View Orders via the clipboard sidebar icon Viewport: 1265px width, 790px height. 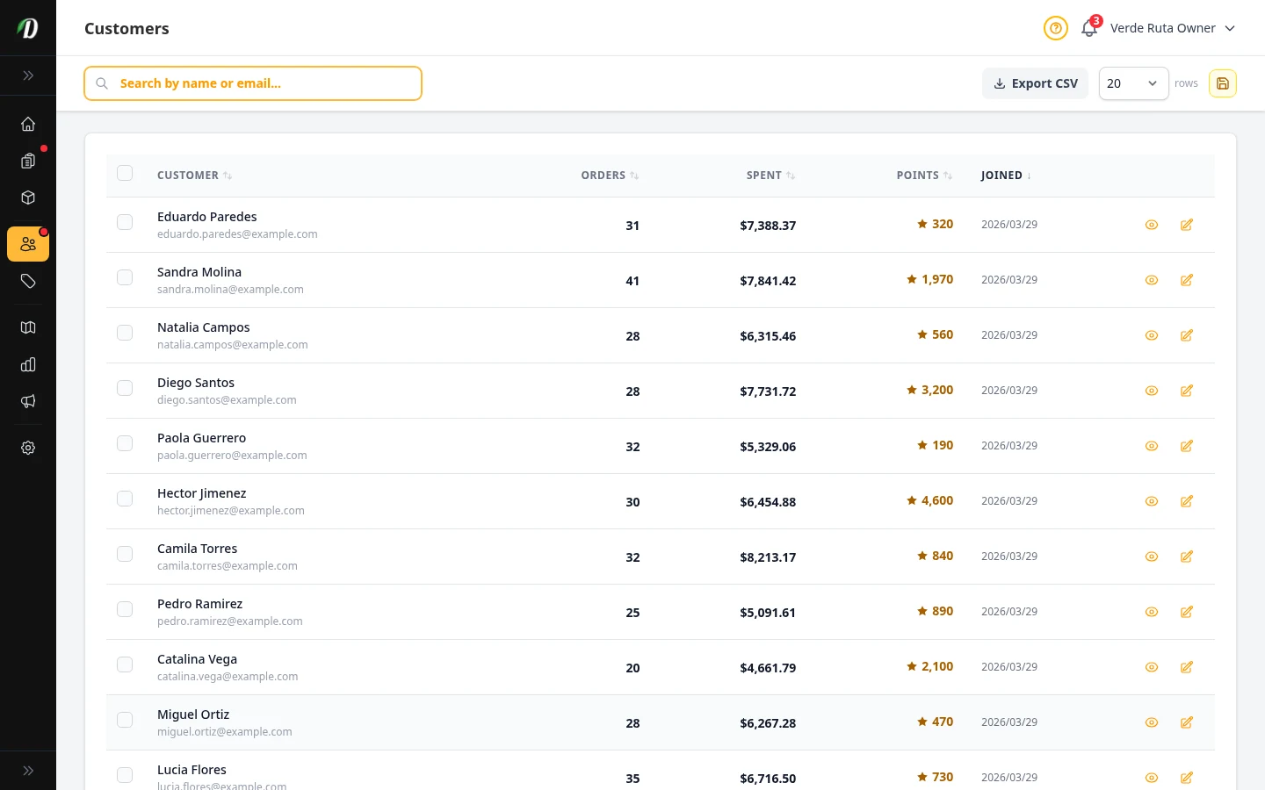click(x=28, y=161)
